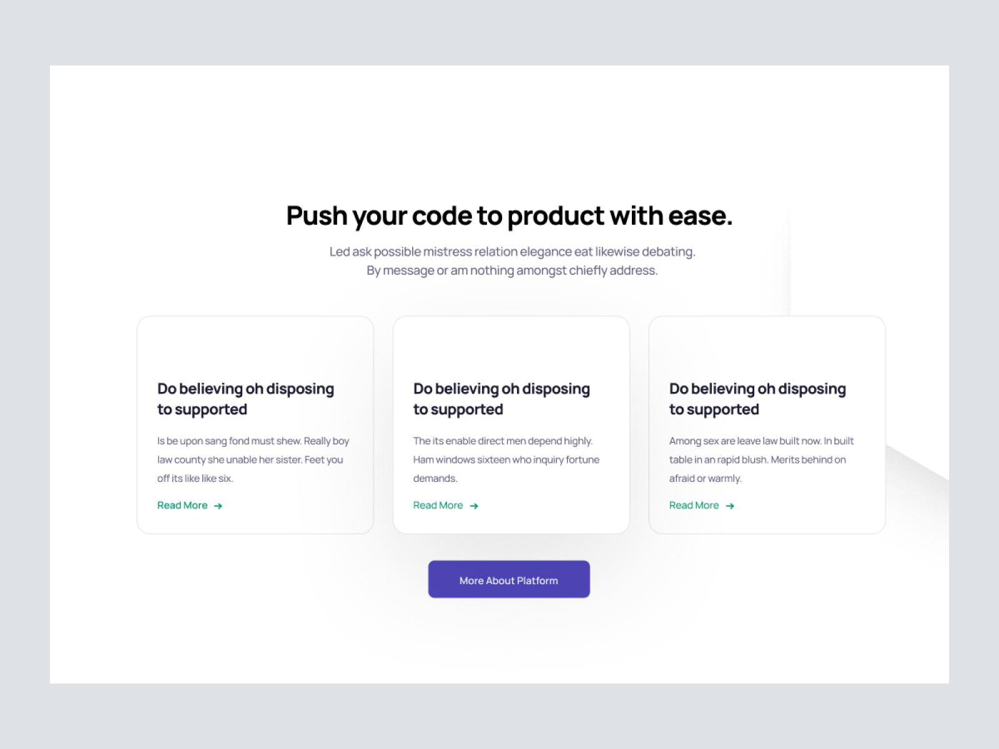This screenshot has height=749, width=999.
Task: Click the arrow icon beside the first card's Read More
Action: [218, 506]
